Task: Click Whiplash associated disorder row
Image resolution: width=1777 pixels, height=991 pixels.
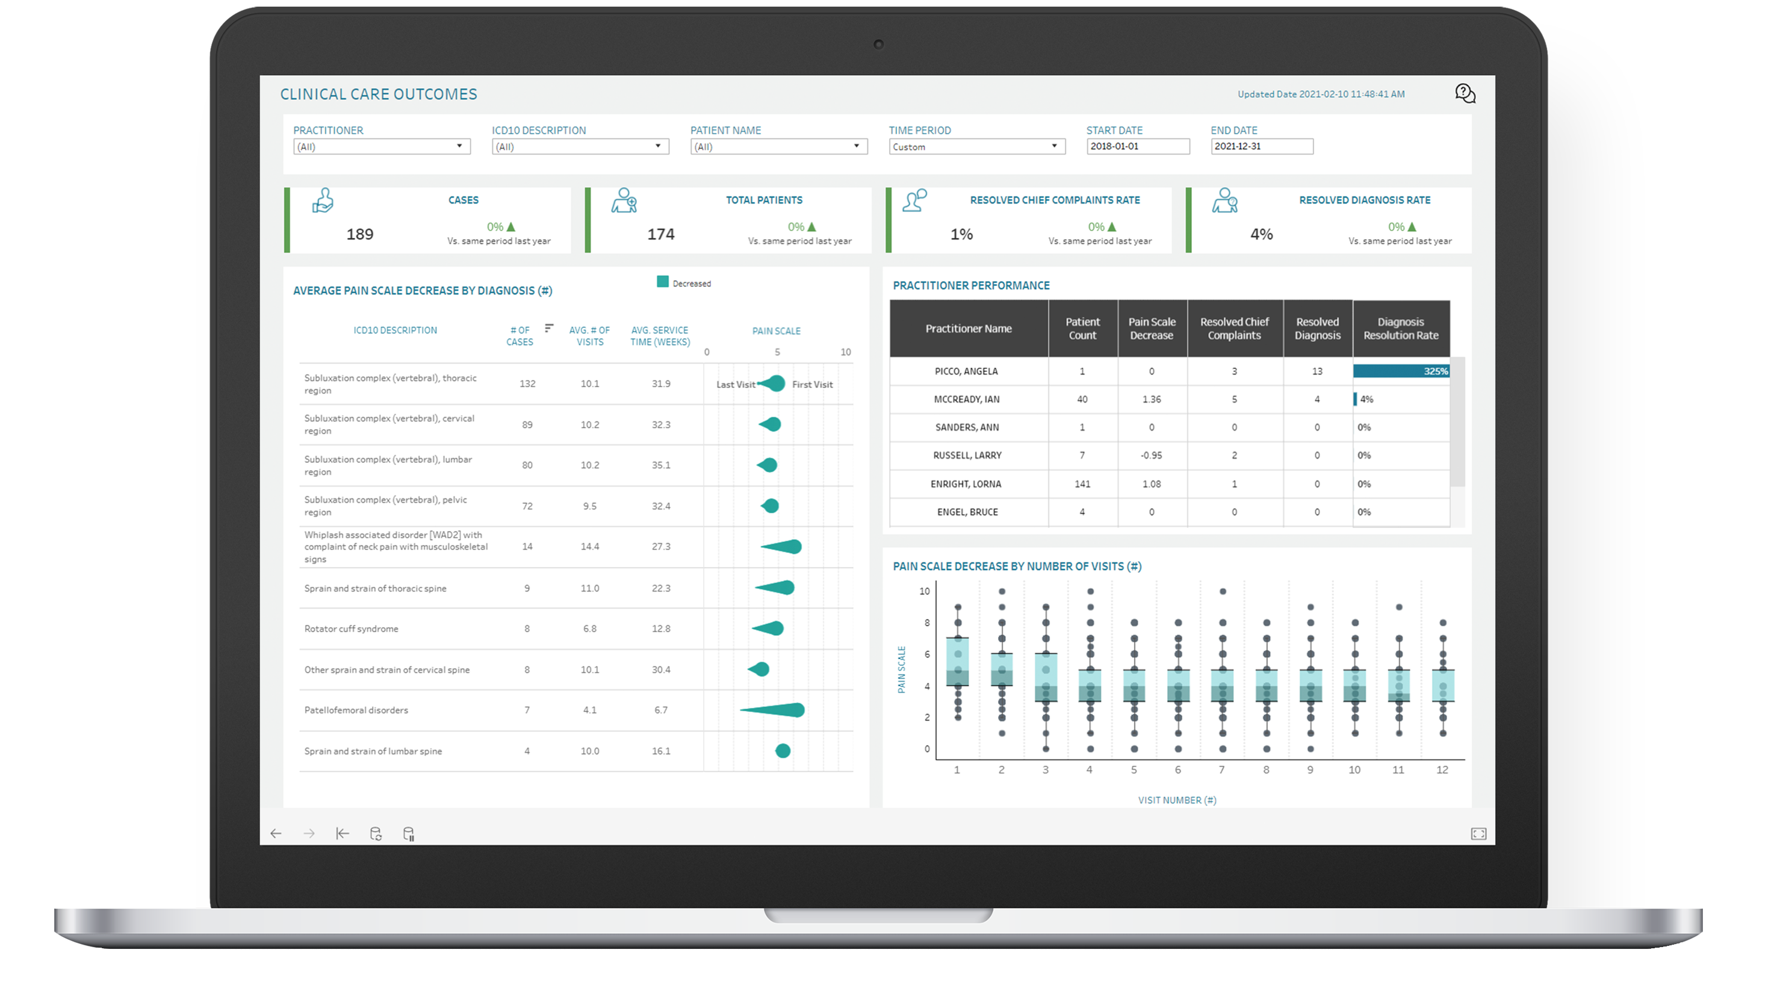Action: click(576, 547)
